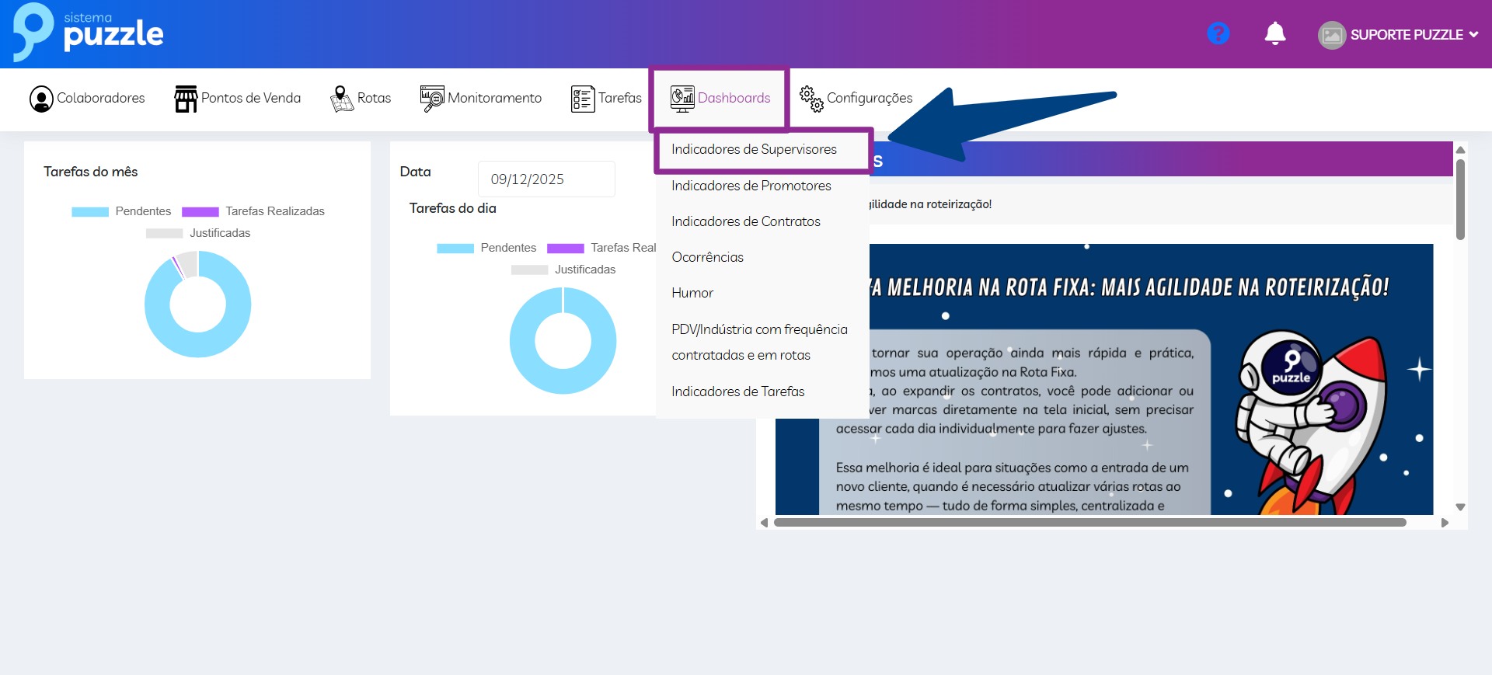Screen dimensions: 1492x675
Task: Click the Colaboradores person icon
Action: pos(41,99)
